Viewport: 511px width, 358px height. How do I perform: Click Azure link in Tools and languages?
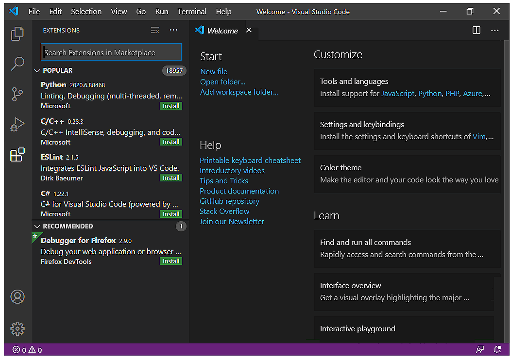[x=473, y=94]
